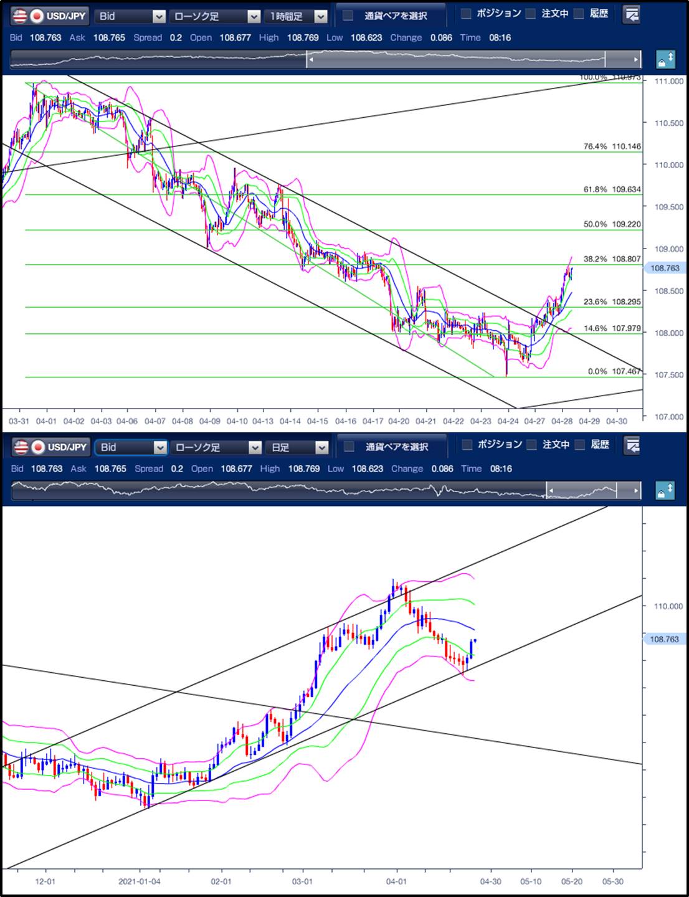689x897 pixels.
Task: Click the pop-out window icon on the hourly chart
Action: tap(631, 14)
